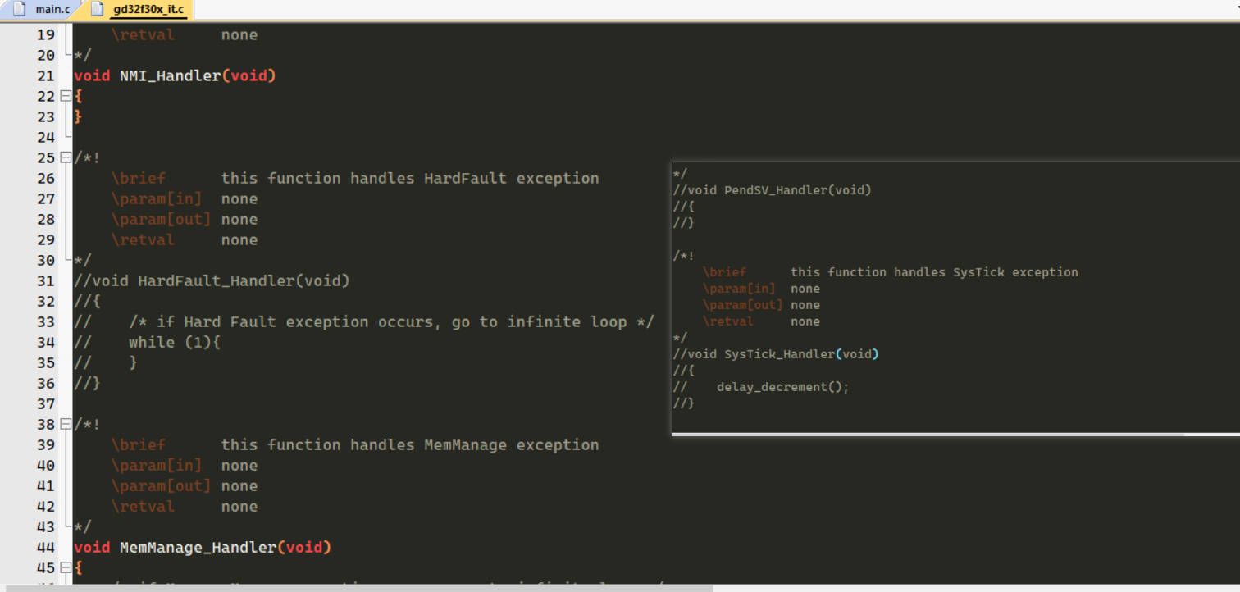Click \param[in] on line 27
Viewport: 1240px width, 592px height.
point(157,198)
